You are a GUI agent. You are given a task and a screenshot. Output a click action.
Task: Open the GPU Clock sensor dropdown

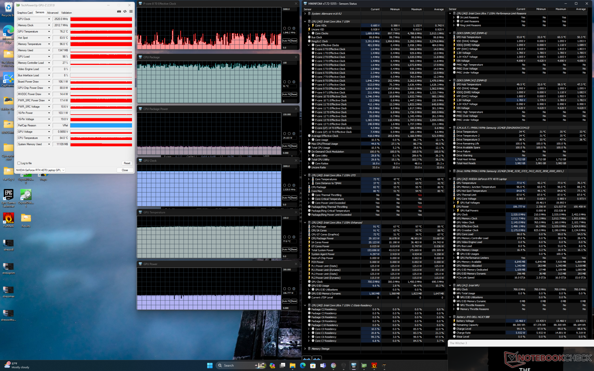(x=49, y=19)
